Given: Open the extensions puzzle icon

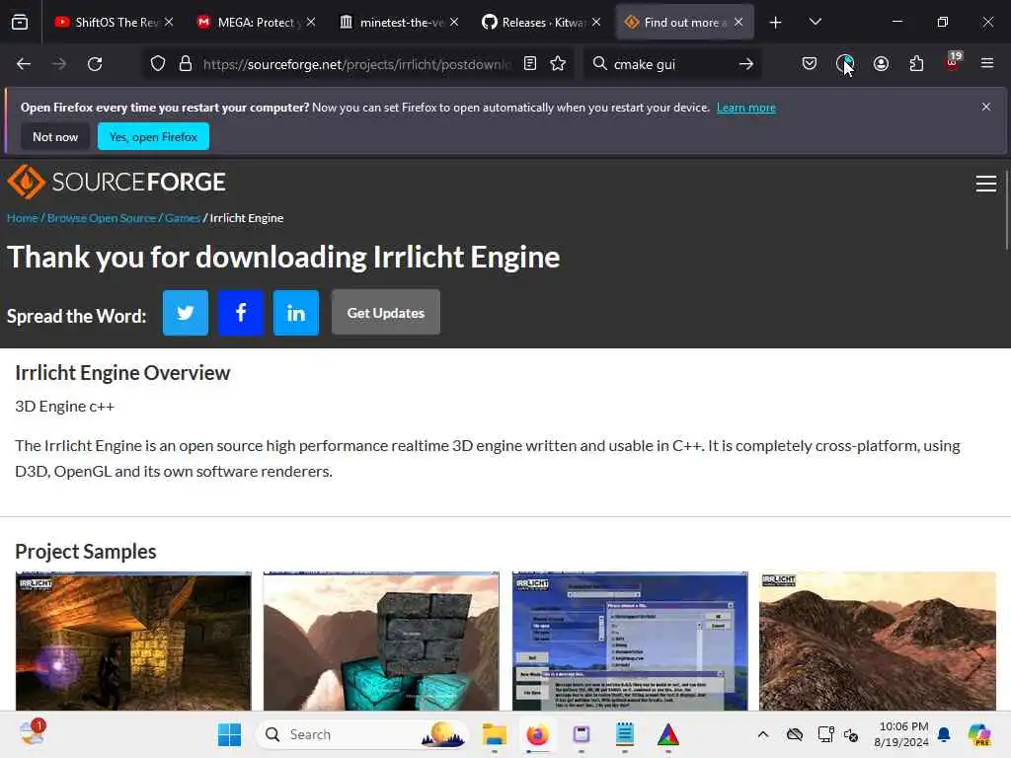Looking at the screenshot, I should pyautogui.click(x=916, y=63).
